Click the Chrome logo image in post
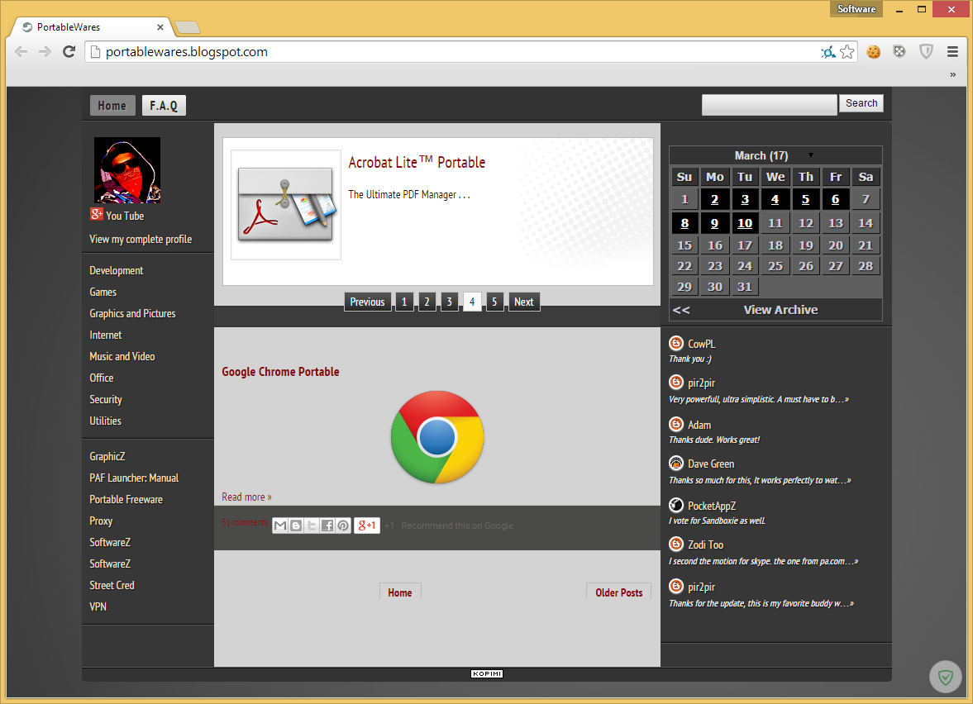 (x=437, y=437)
